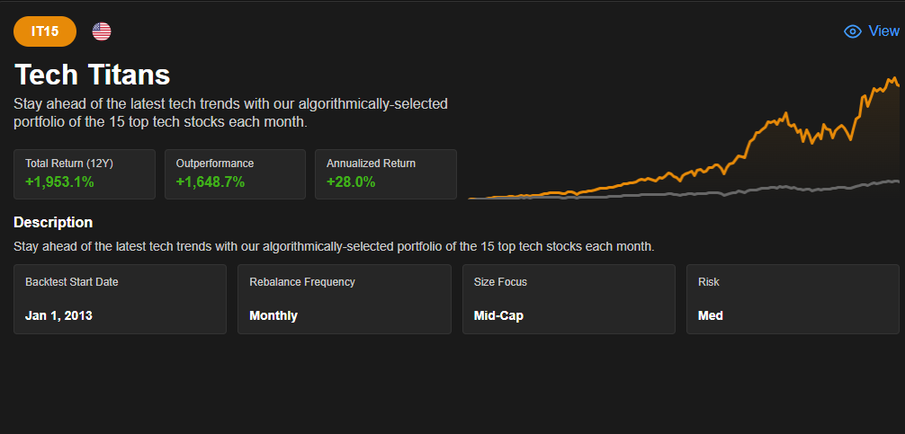The width and height of the screenshot is (905, 434).
Task: Click the +1,953.1% return value
Action: 59,182
